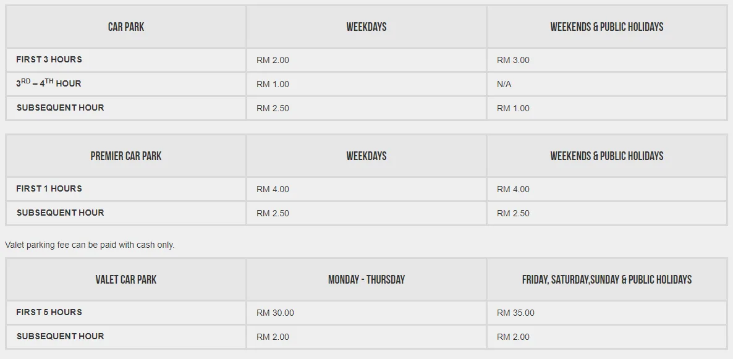Click the valet cash-only payment note
The width and height of the screenshot is (733, 359).
click(90, 245)
